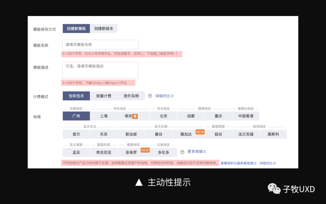Select the 中国香港 region
Viewport: 326px width, 204px height.
click(246, 116)
